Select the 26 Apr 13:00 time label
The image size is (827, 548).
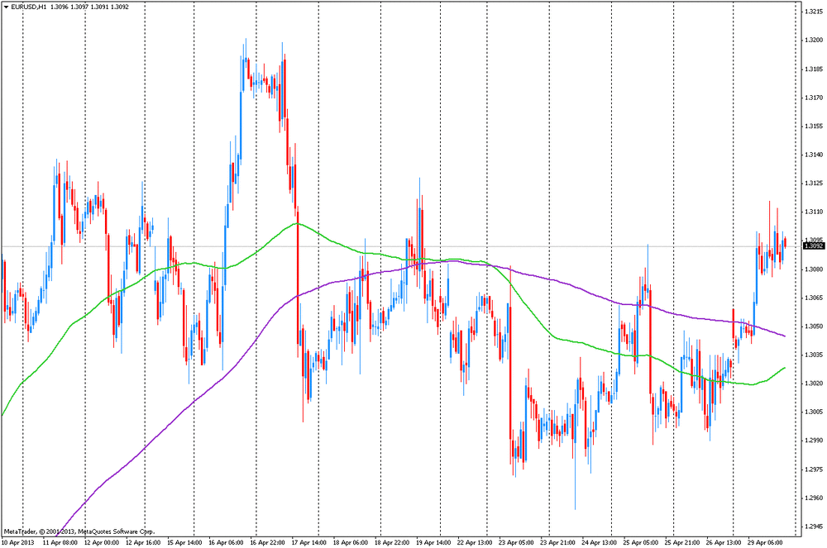[724, 542]
